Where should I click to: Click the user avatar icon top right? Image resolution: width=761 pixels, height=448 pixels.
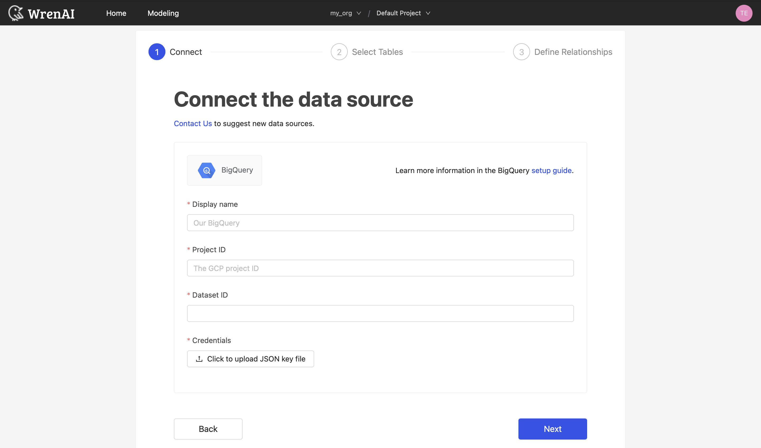(745, 13)
